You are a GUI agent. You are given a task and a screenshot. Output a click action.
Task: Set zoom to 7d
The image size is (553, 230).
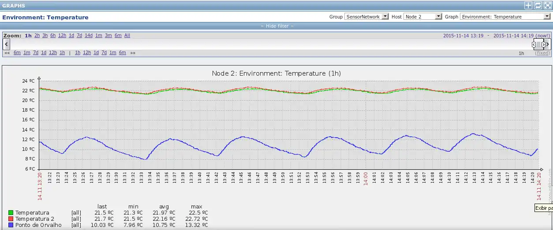[x=79, y=36]
